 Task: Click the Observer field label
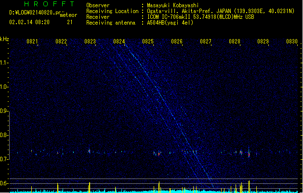98,5
